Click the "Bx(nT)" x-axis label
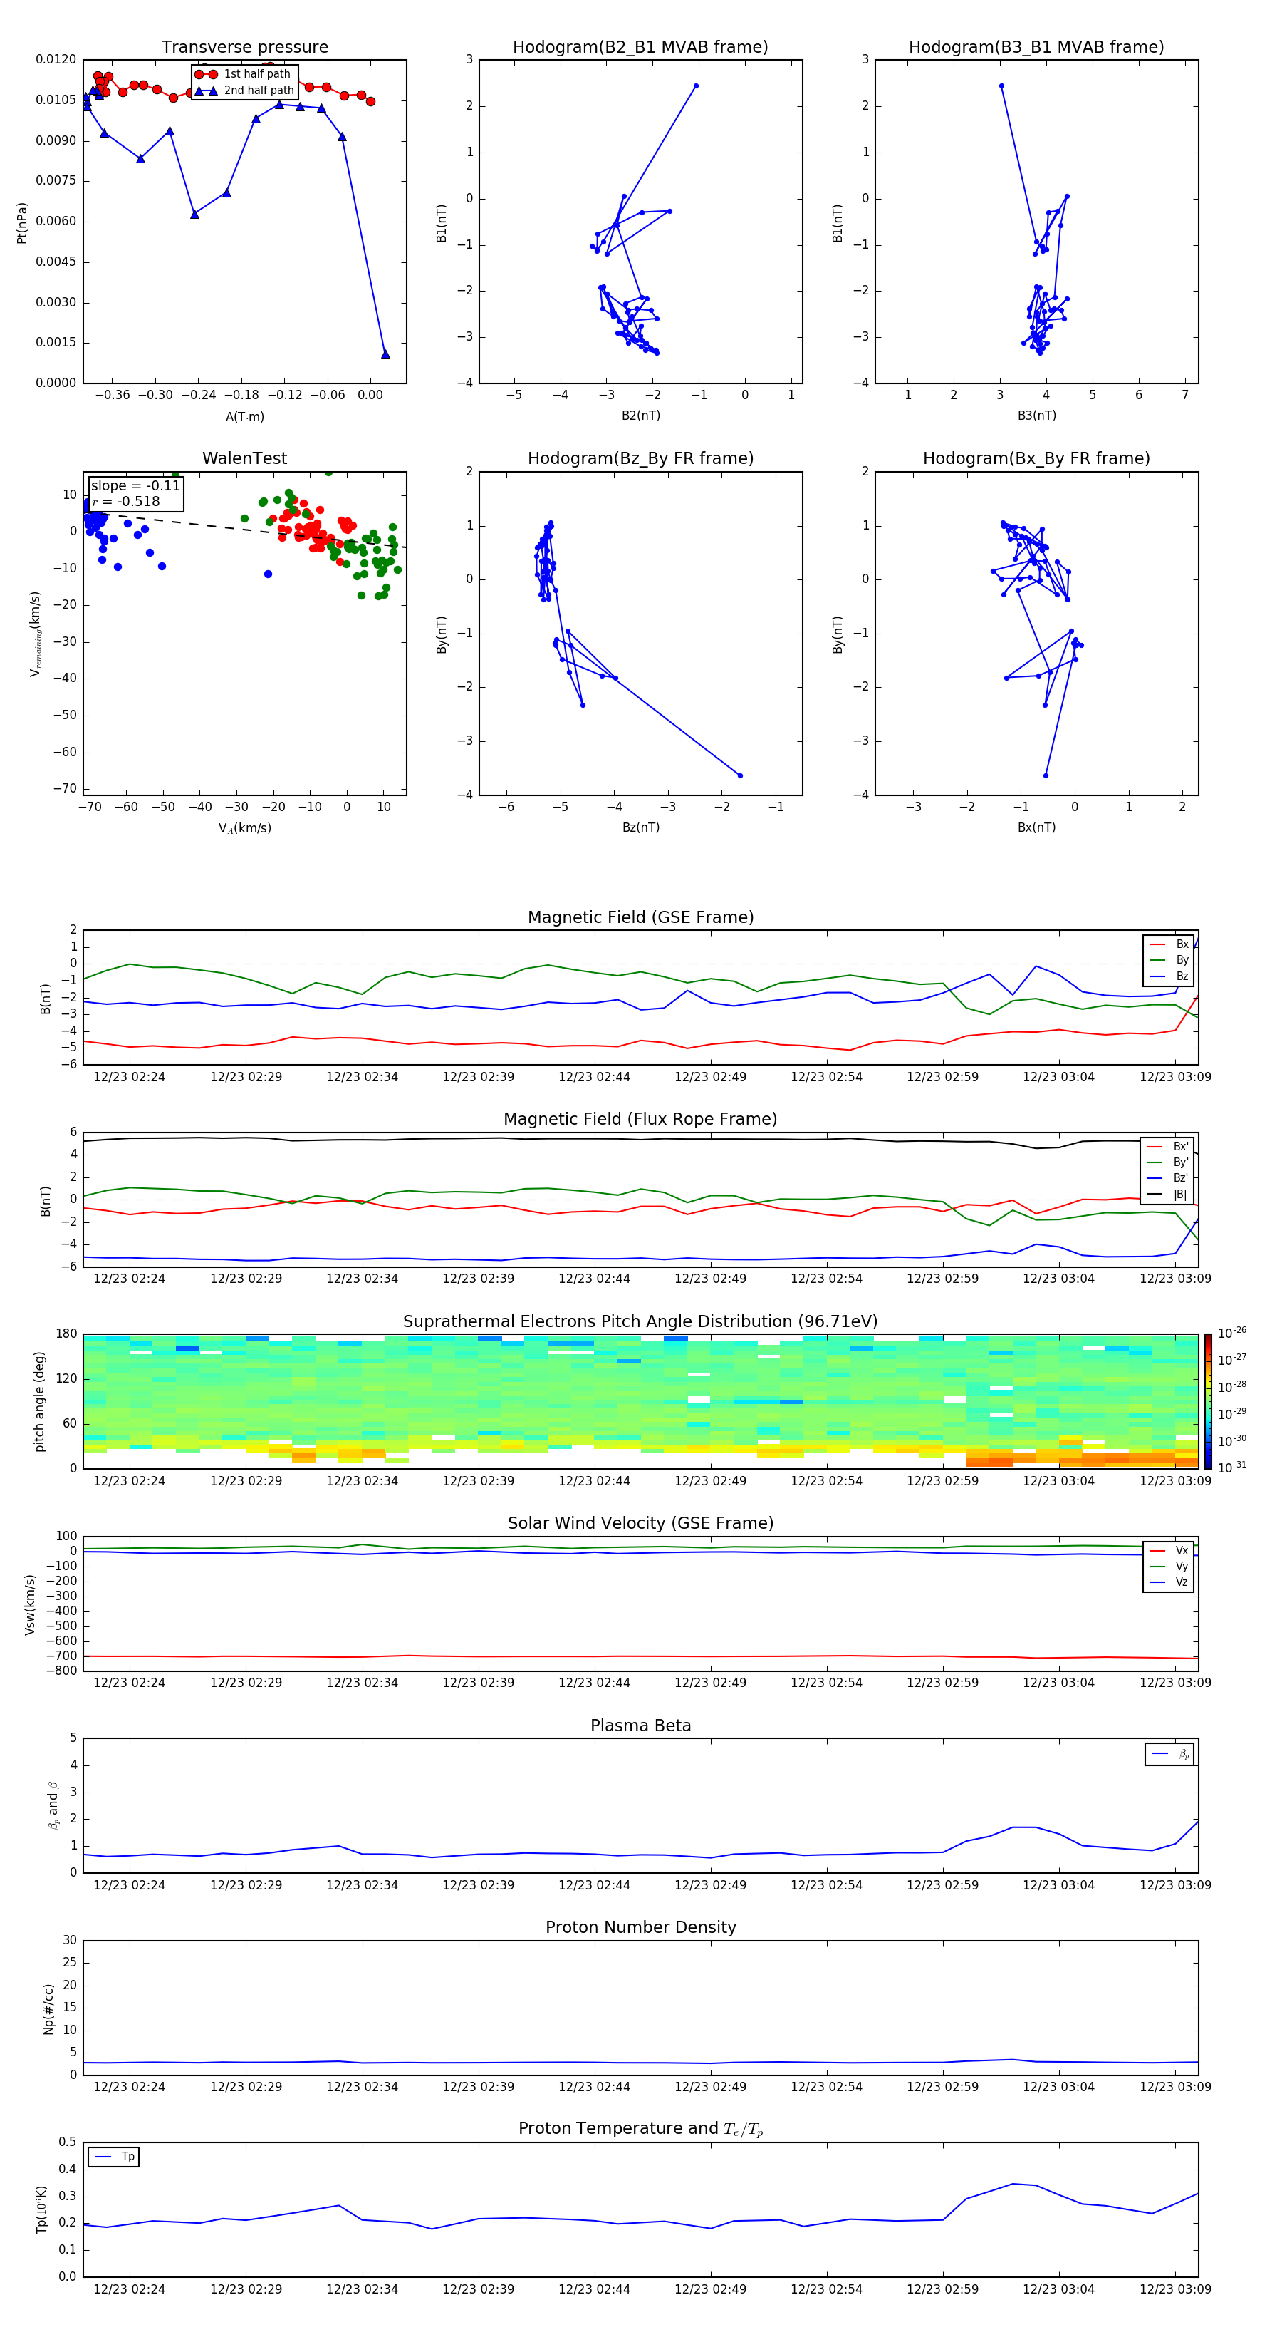Viewport: 1282px width, 2352px height. (x=1036, y=827)
